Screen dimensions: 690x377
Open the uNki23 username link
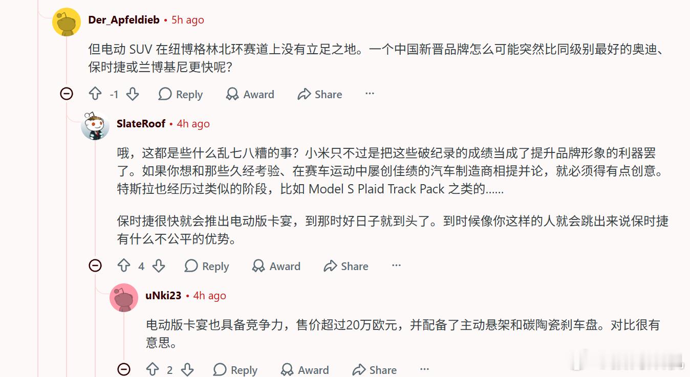(163, 296)
